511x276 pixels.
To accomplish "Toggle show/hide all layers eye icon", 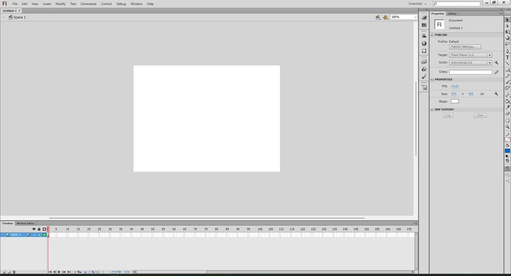I will click(34, 229).
